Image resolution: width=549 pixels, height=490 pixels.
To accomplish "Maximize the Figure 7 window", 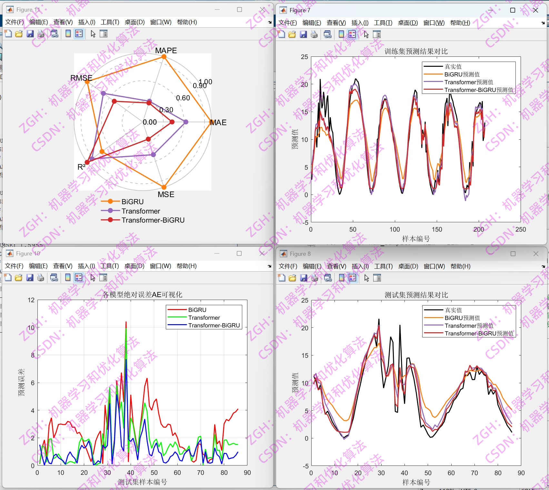I will point(513,10).
